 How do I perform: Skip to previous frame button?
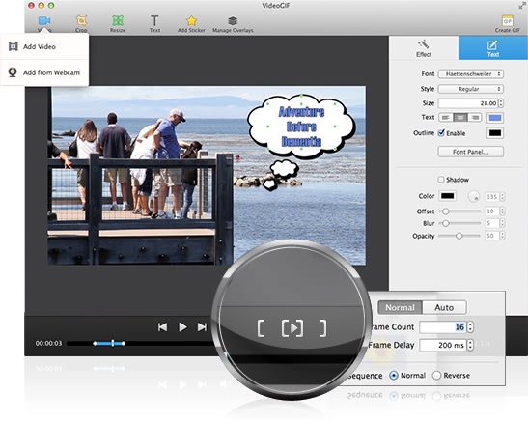(x=162, y=327)
